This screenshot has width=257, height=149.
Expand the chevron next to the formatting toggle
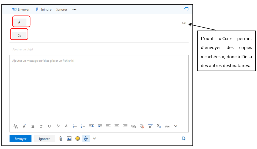94,139
